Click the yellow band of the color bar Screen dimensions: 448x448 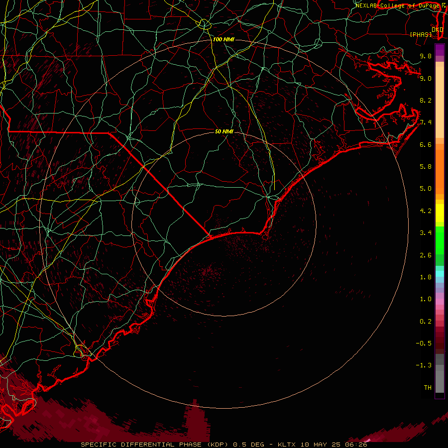click(x=440, y=213)
